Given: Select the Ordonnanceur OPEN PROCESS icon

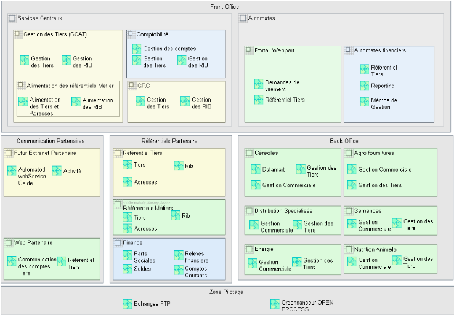Looking at the screenshot, I should [x=275, y=304].
